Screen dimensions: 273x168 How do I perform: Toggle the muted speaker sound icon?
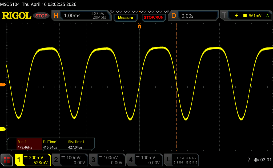pyautogui.click(x=256, y=160)
